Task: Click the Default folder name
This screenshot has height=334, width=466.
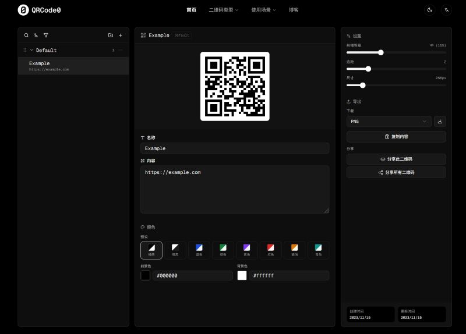Action: click(47, 50)
